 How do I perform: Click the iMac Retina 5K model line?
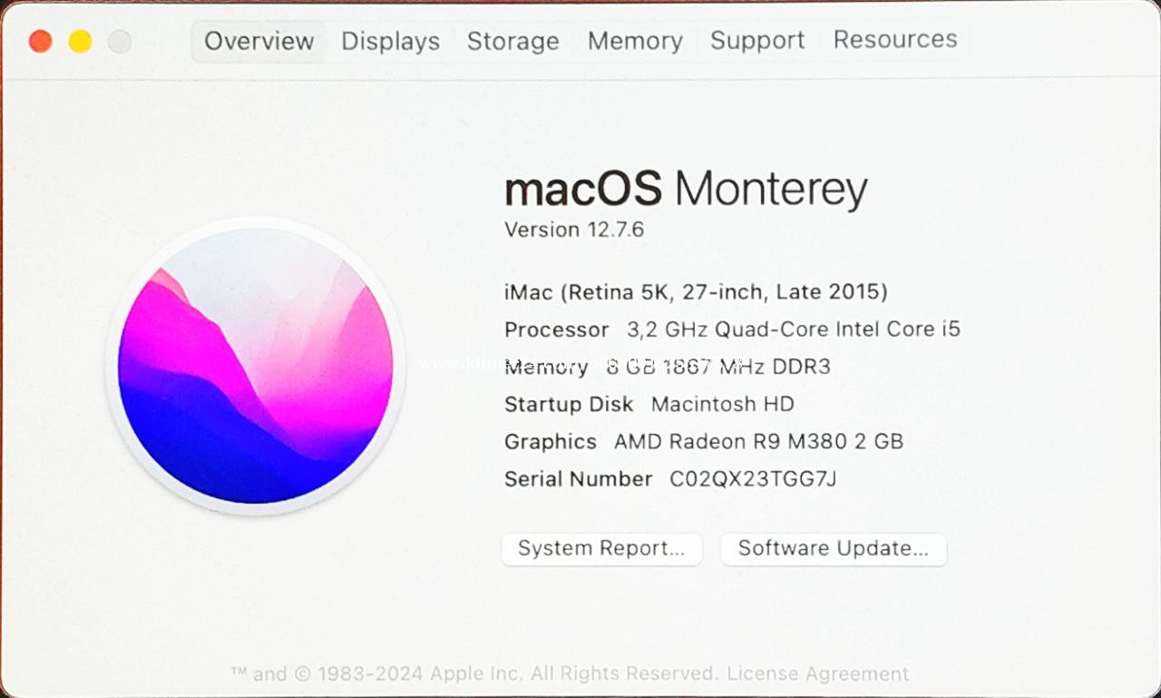pos(696,291)
